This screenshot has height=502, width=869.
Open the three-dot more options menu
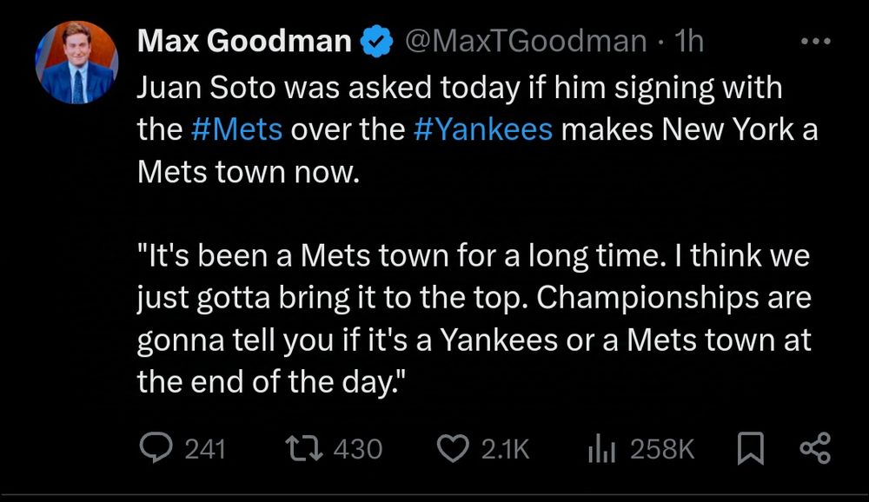[814, 41]
